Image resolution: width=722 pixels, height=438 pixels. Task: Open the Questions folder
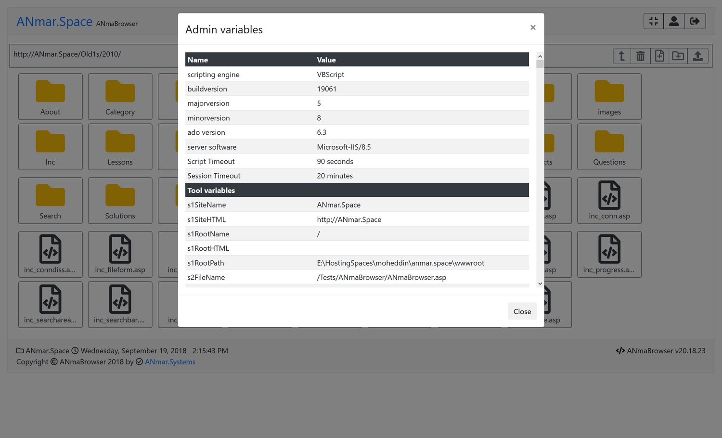coord(609,147)
